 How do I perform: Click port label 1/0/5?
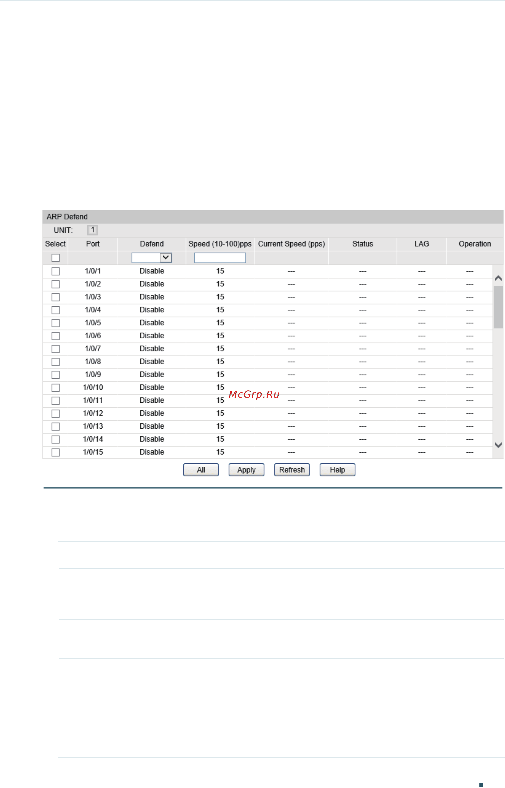coord(93,323)
